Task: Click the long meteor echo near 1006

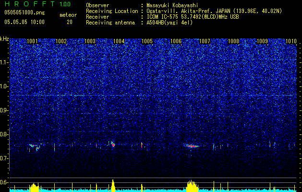Action: tap(192, 146)
